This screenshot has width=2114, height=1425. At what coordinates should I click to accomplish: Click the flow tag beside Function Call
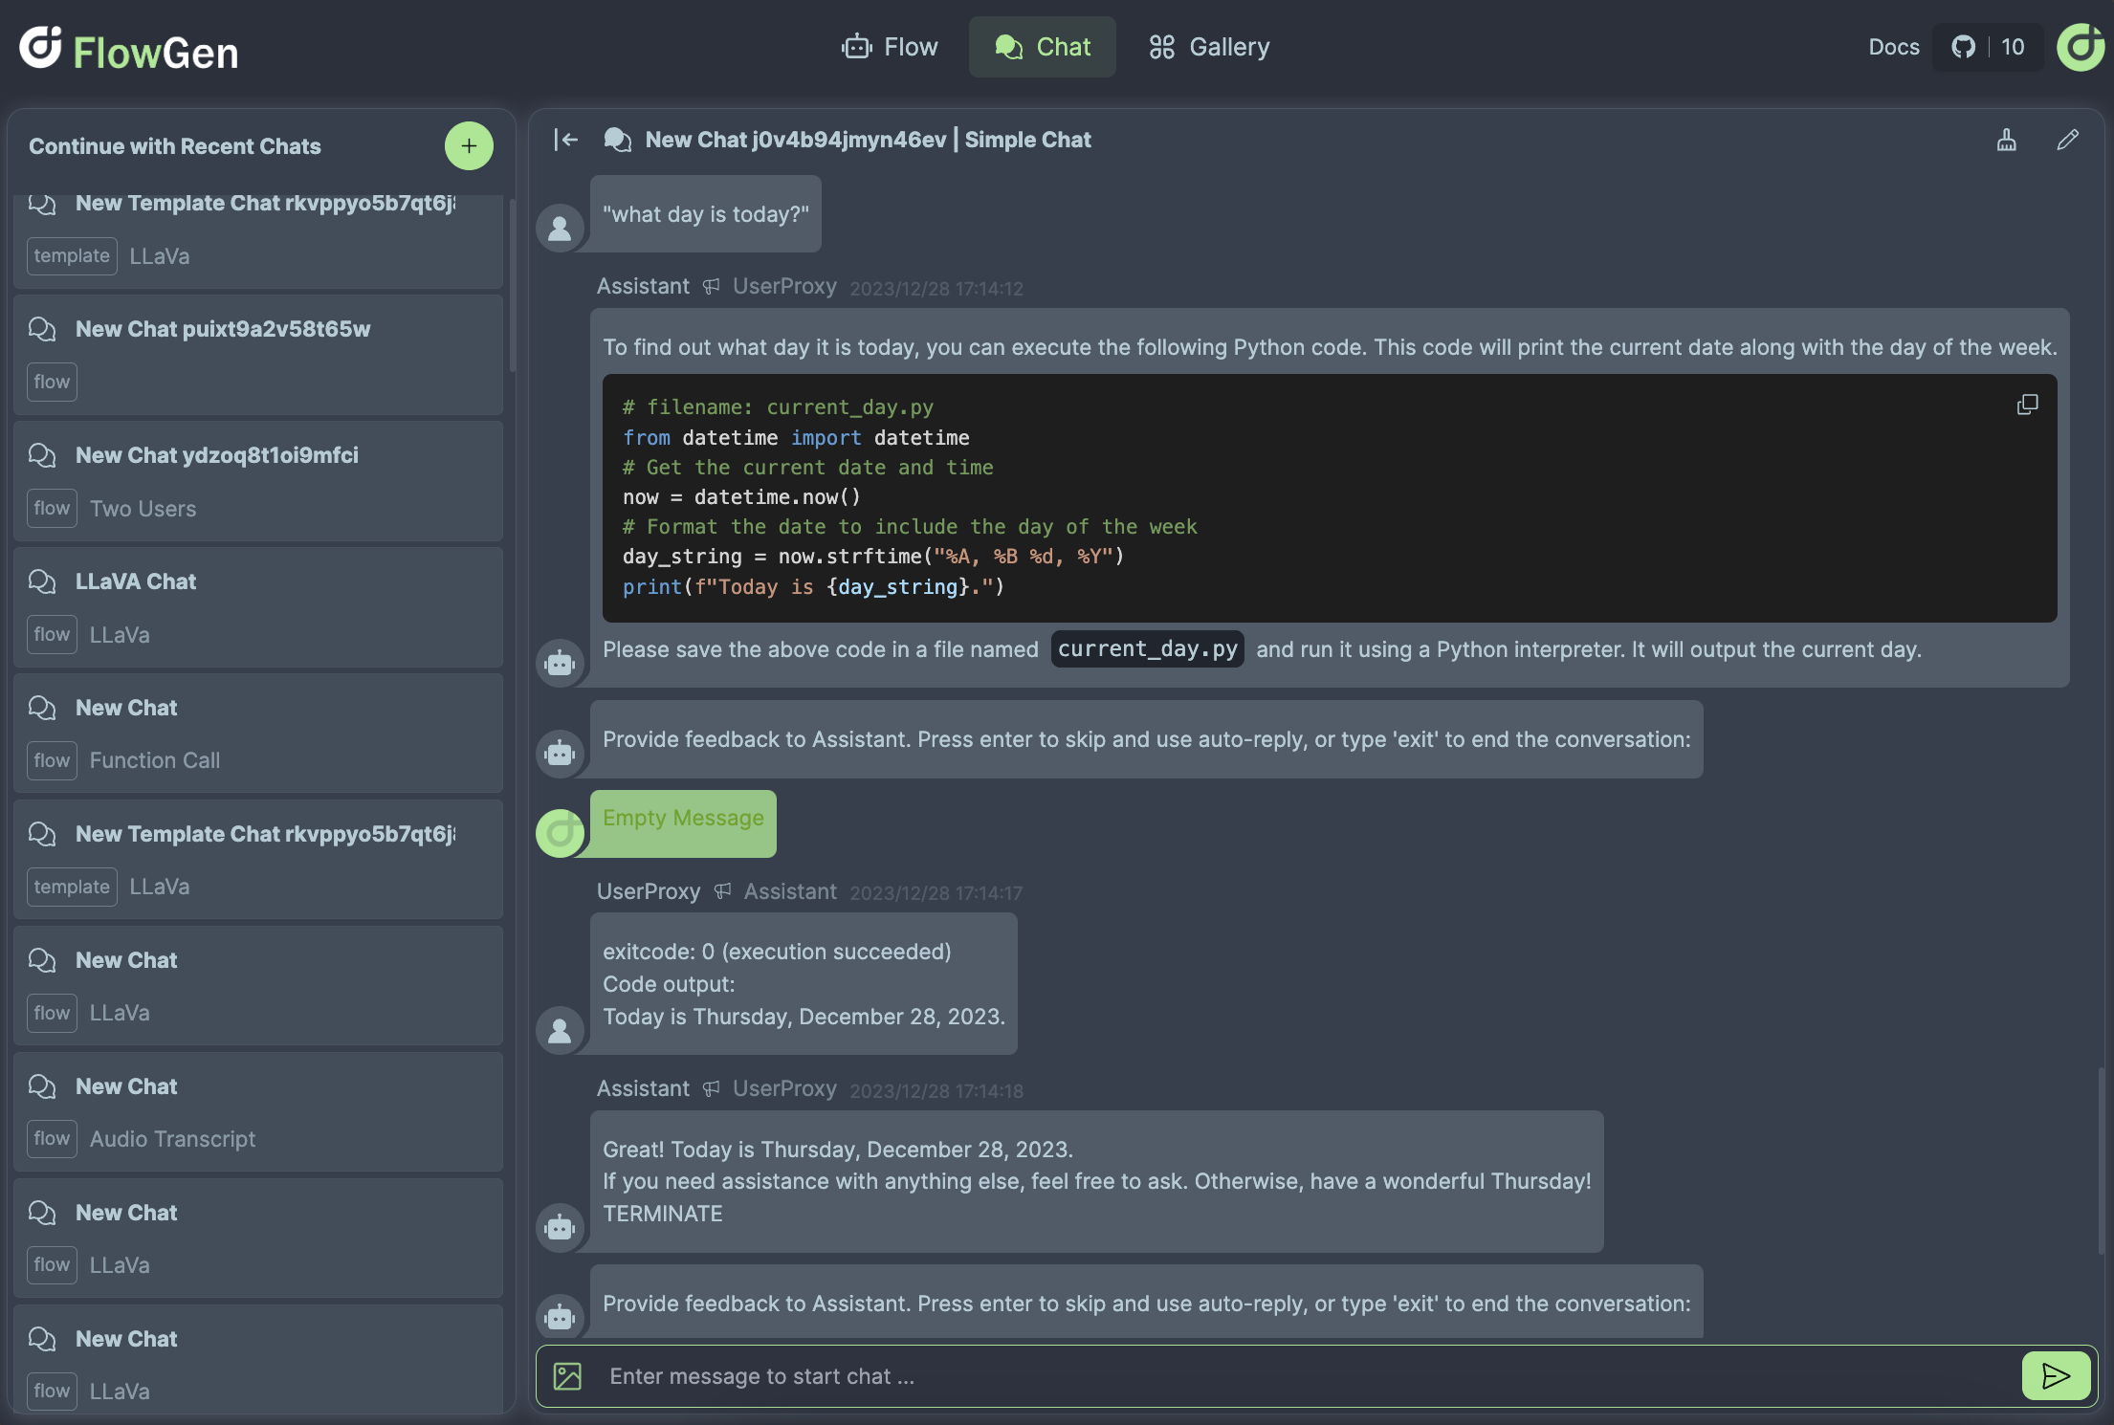tap(52, 760)
